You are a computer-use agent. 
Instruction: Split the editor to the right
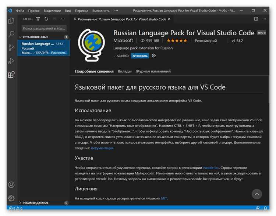[x=256, y=19]
